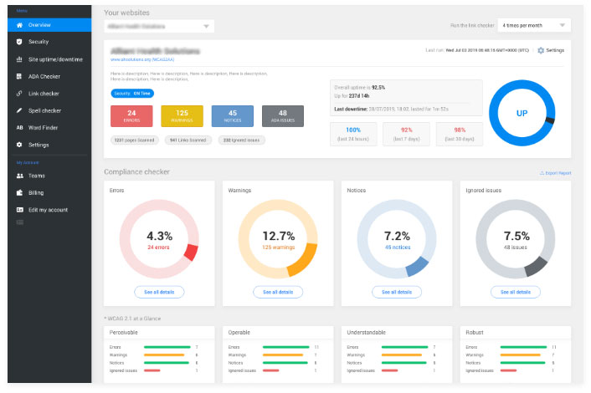Click the 12.7% warnings donut chart

pyautogui.click(x=278, y=239)
